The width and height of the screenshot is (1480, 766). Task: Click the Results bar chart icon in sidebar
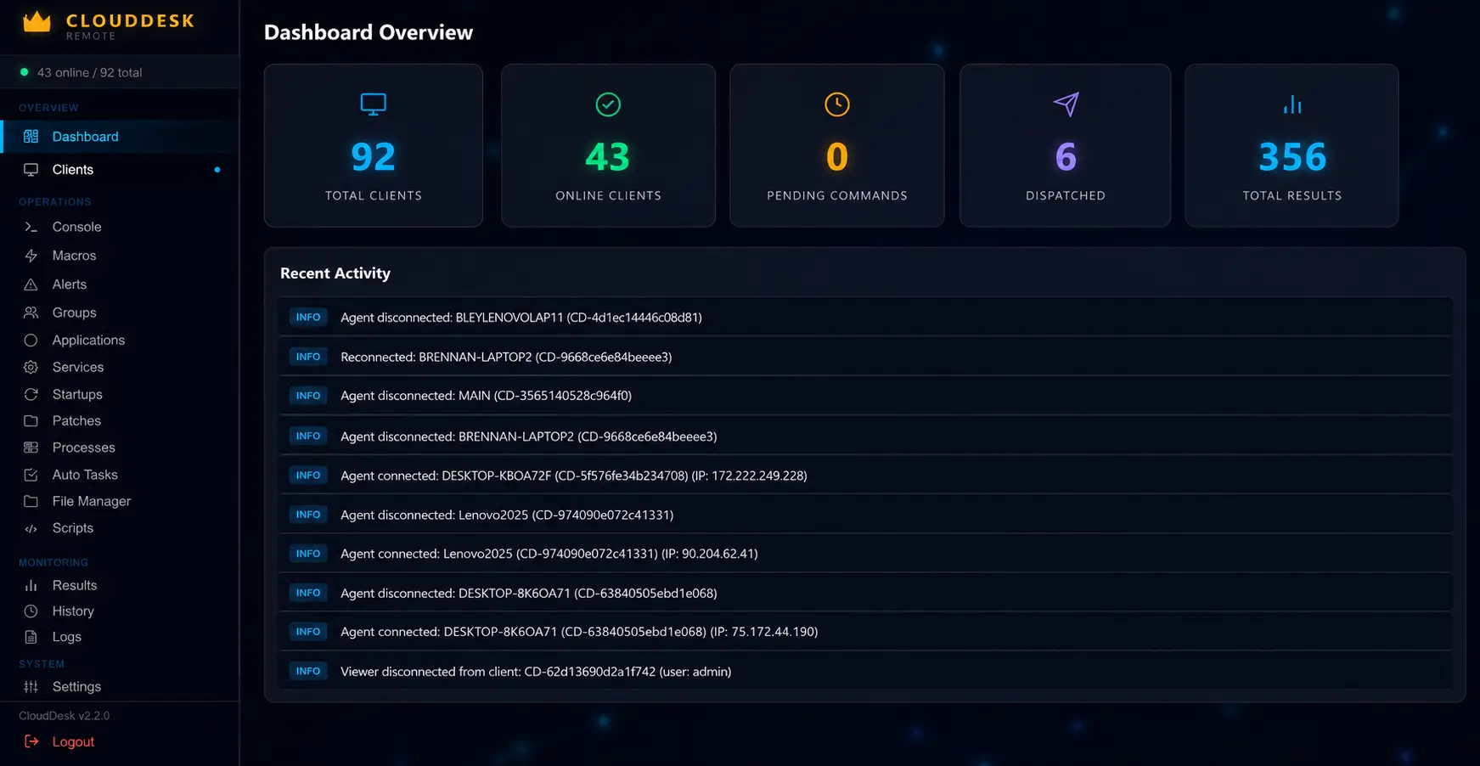[x=31, y=585]
